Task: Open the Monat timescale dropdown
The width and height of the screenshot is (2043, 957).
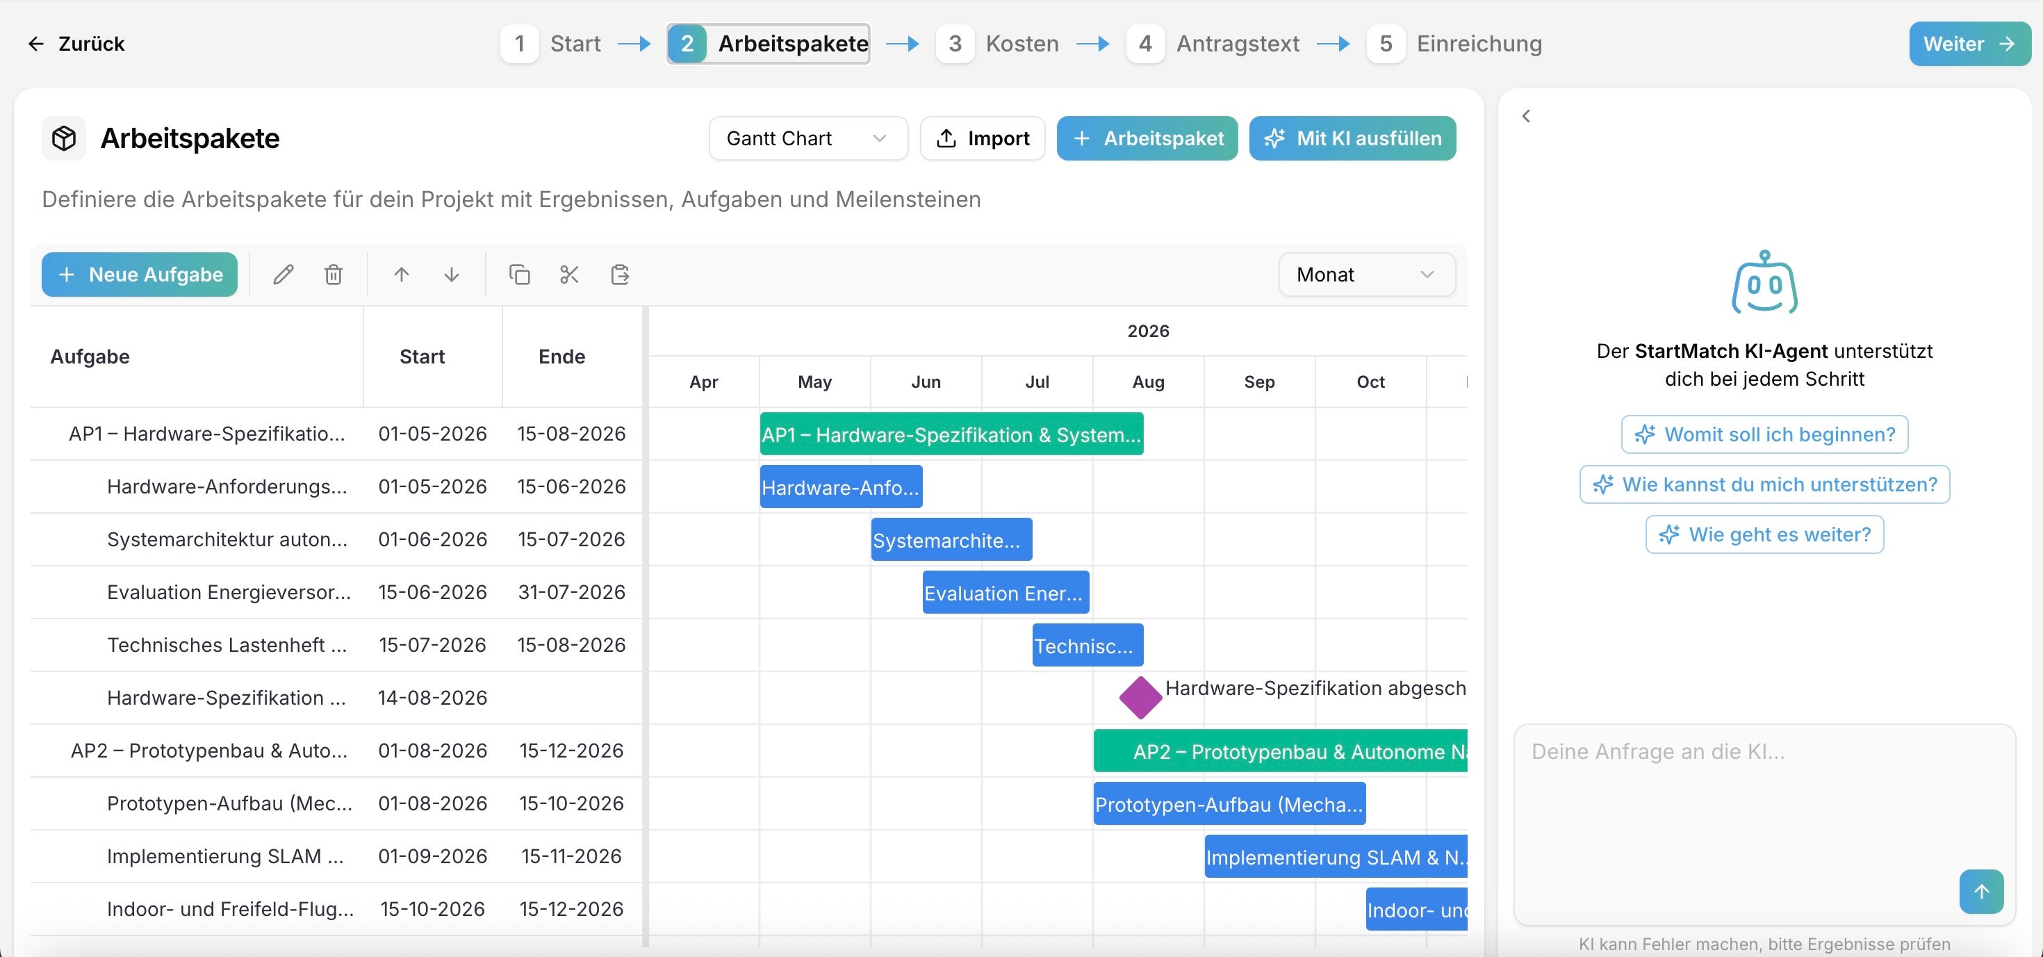Action: 1366,275
